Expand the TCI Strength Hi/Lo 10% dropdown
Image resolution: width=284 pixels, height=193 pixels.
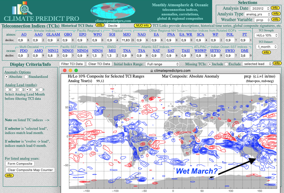point(266,35)
